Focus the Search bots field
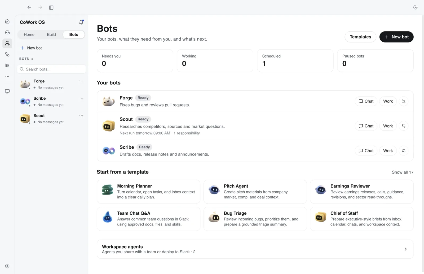The image size is (424, 274). tap(52, 69)
